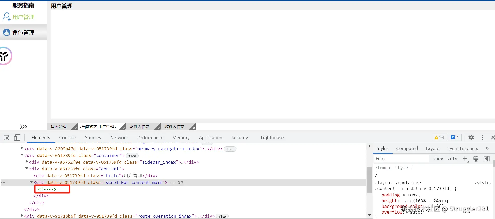Click the user icon beside 用户管理
This screenshot has height=219, width=495.
[x=7, y=17]
